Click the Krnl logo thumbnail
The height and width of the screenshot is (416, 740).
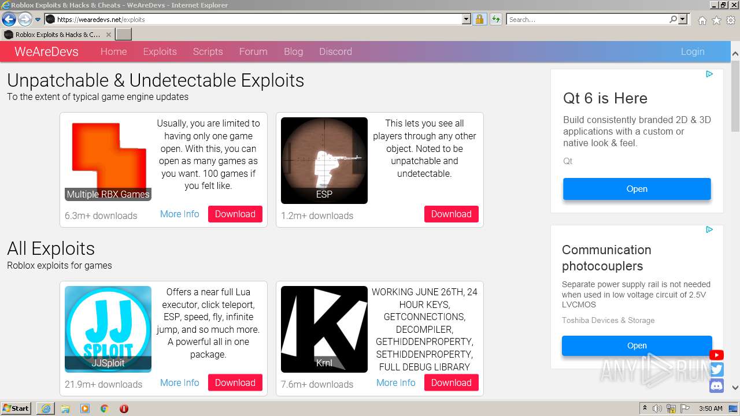[324, 329]
